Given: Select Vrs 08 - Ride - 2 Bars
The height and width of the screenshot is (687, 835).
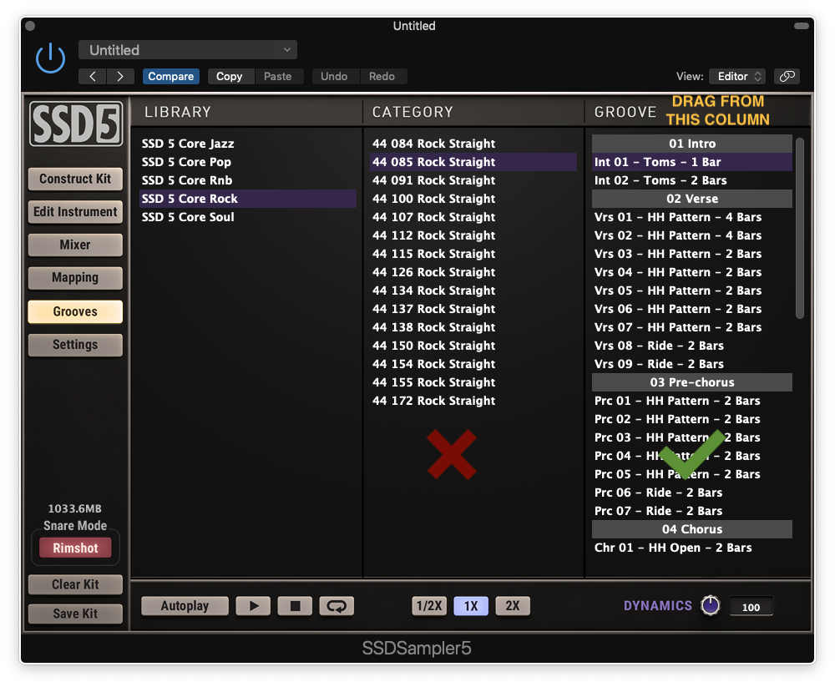Looking at the screenshot, I should pyautogui.click(x=692, y=346).
